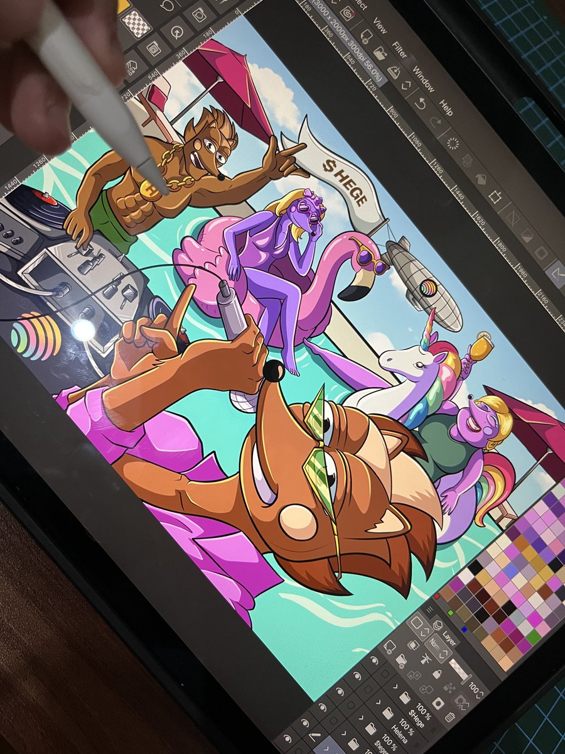Click the Clip Studio logo icon in command bar
This screenshot has width=565, height=754.
coord(347,13)
